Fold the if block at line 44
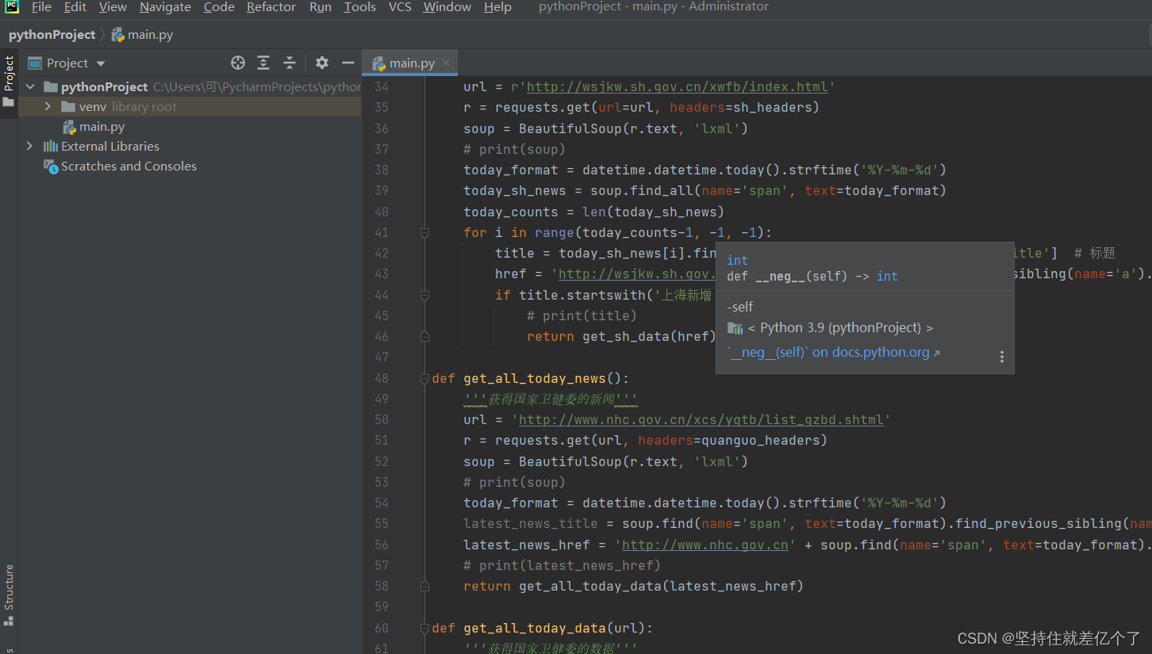The width and height of the screenshot is (1152, 654). pyautogui.click(x=424, y=295)
